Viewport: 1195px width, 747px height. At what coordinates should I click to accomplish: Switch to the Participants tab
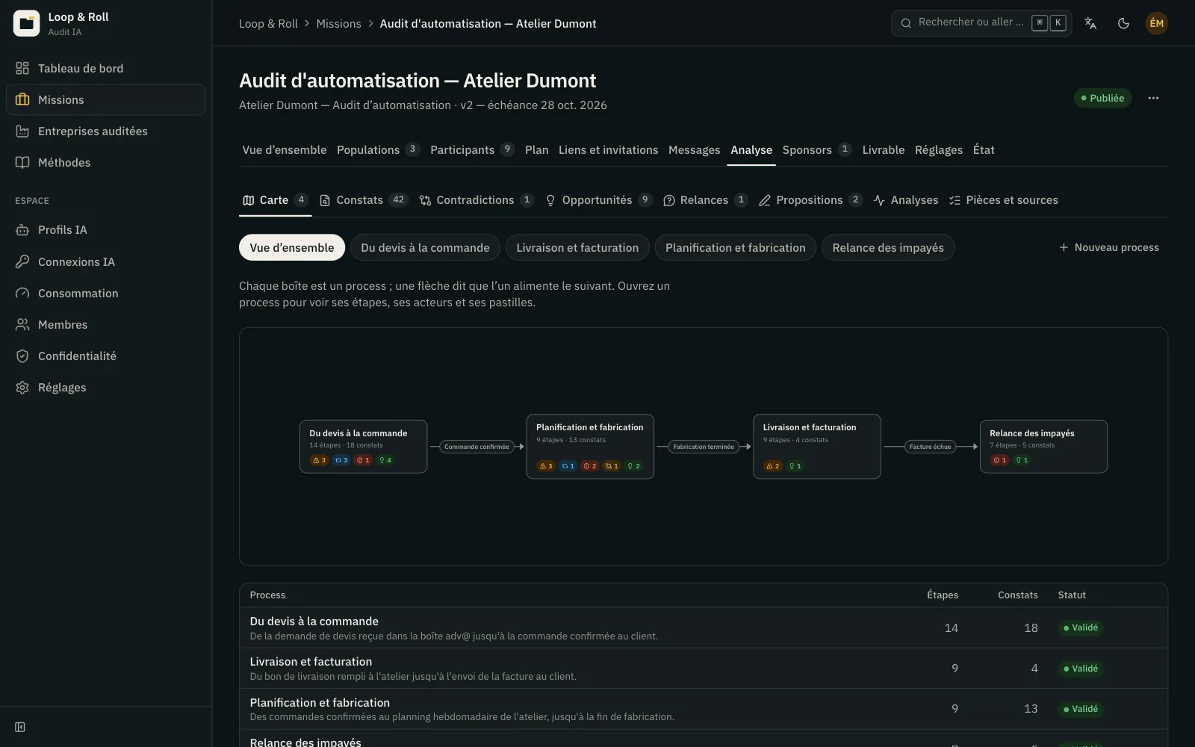coord(472,149)
